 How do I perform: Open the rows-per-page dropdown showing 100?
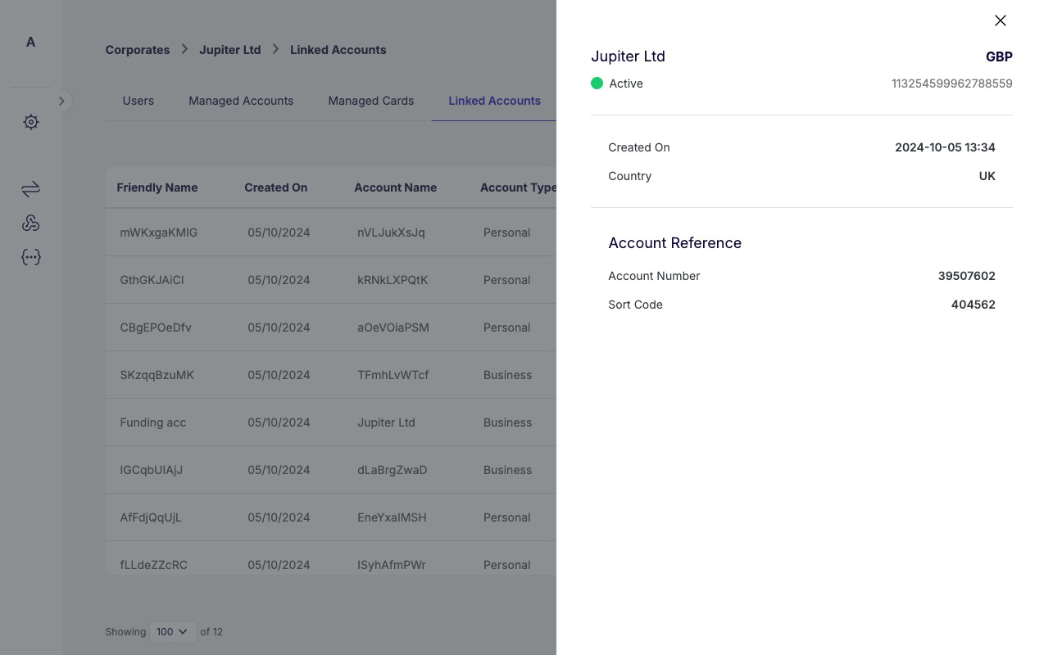click(x=173, y=631)
